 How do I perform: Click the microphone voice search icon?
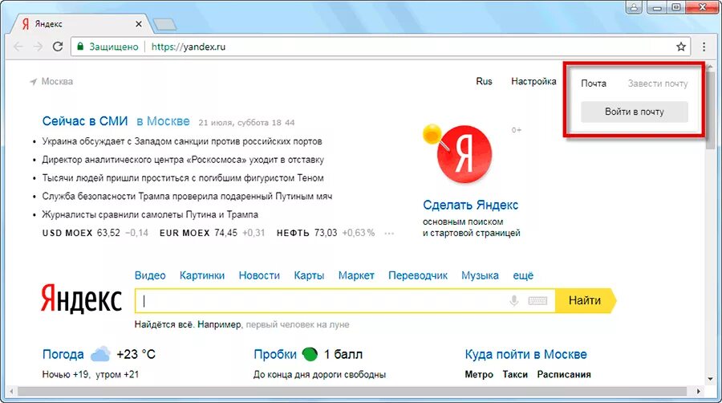(514, 301)
